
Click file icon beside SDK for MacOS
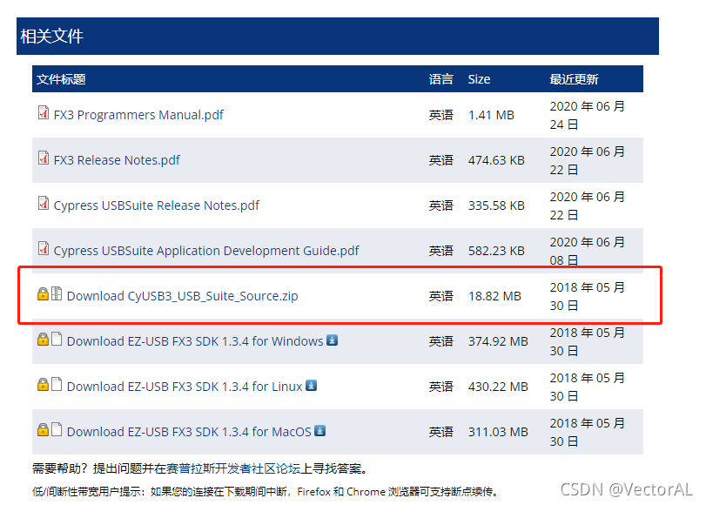(57, 429)
